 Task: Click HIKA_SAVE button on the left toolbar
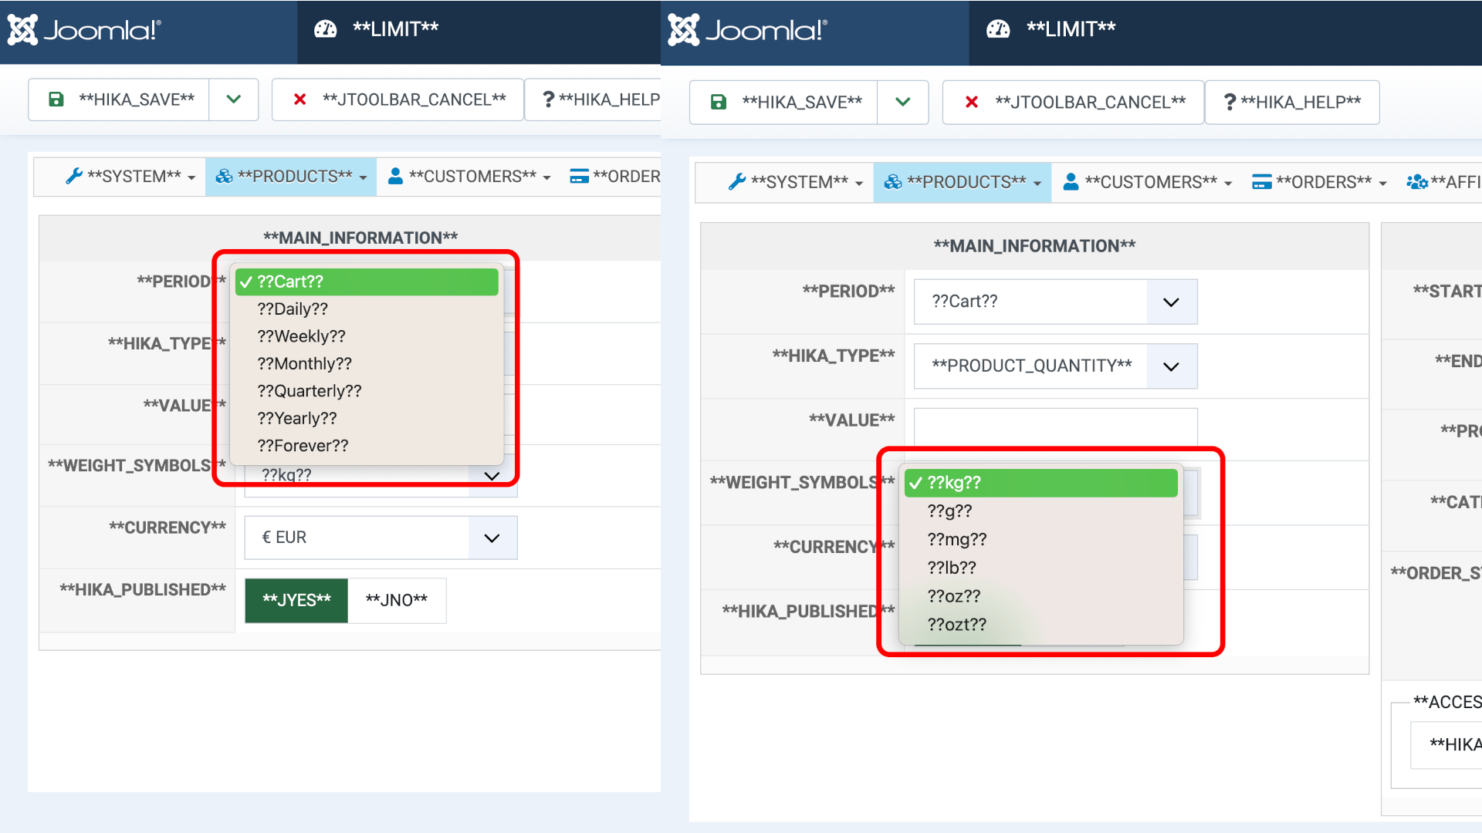pyautogui.click(x=120, y=99)
